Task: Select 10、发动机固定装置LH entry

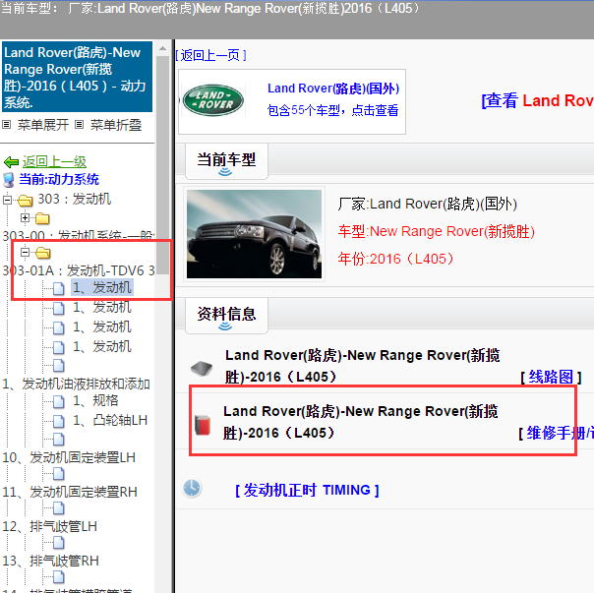Action: pos(69,457)
